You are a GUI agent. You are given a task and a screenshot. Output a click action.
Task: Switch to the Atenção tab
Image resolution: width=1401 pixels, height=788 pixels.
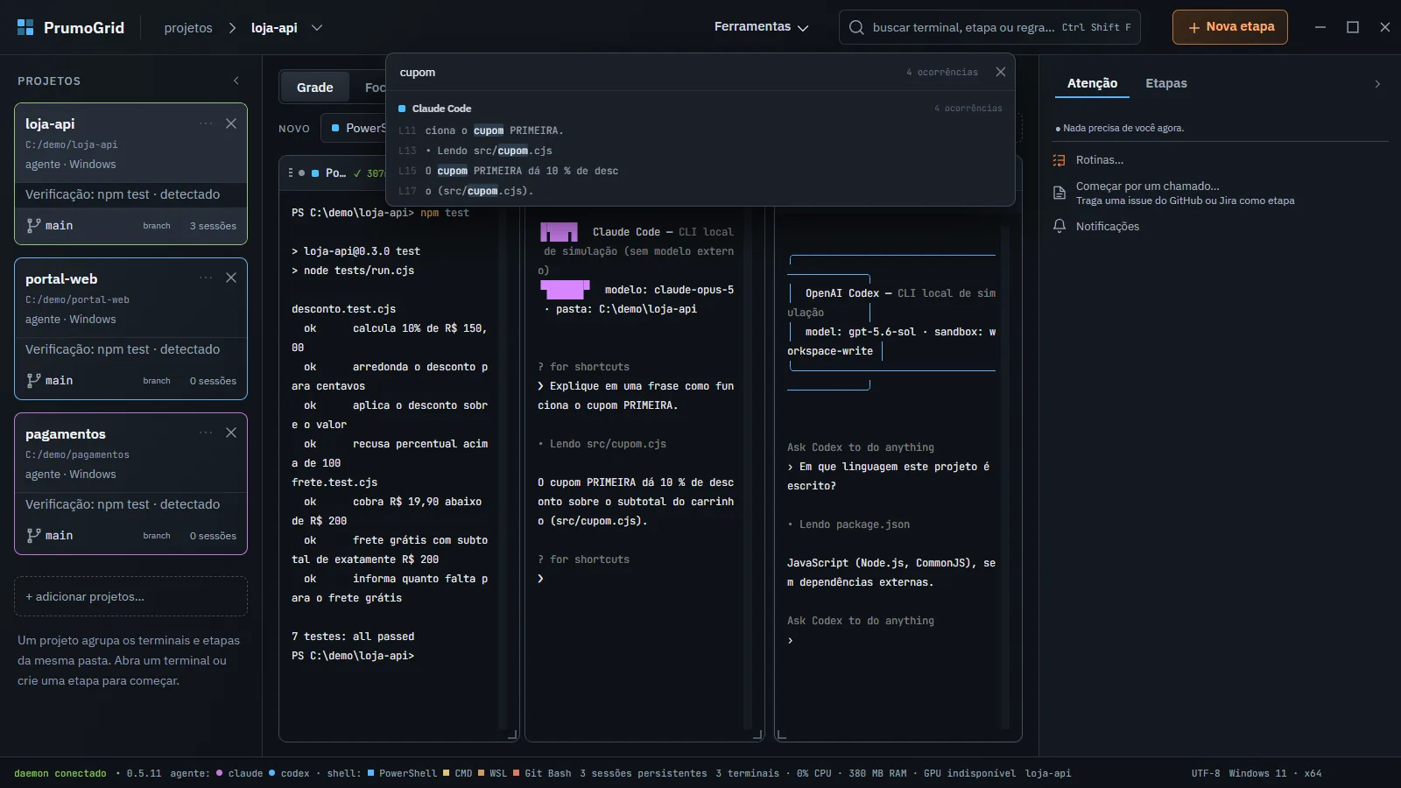(1092, 83)
